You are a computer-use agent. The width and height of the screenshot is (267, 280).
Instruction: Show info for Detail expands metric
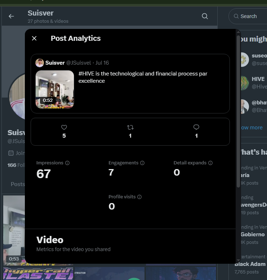pyautogui.click(x=210, y=163)
